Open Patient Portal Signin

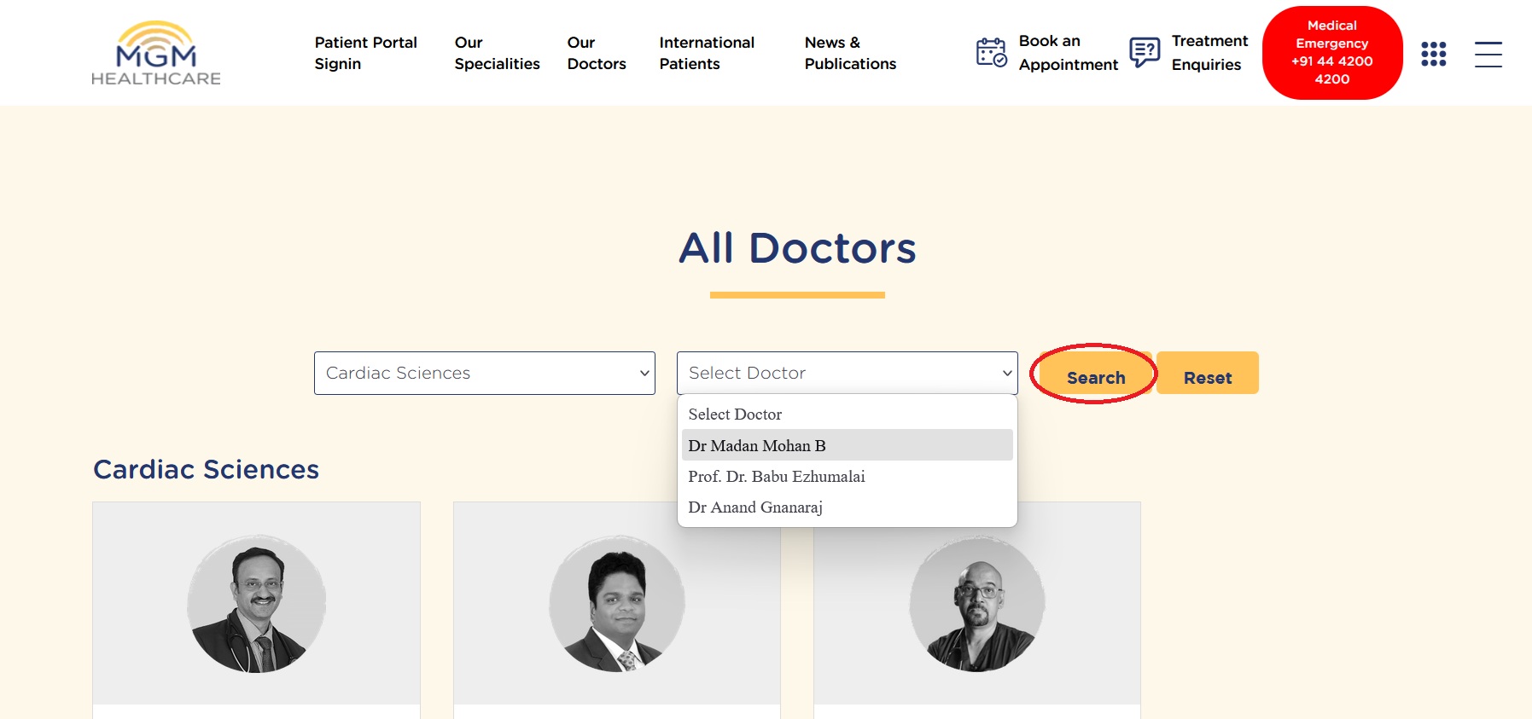[365, 53]
